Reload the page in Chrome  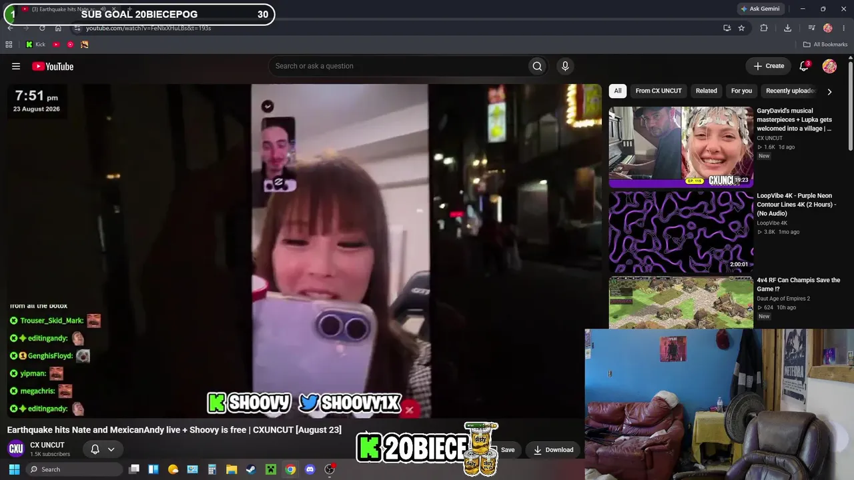click(x=42, y=28)
